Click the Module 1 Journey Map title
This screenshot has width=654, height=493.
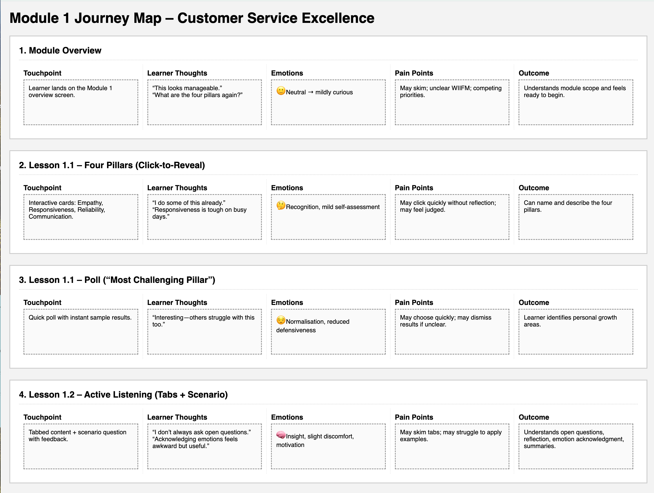click(192, 18)
